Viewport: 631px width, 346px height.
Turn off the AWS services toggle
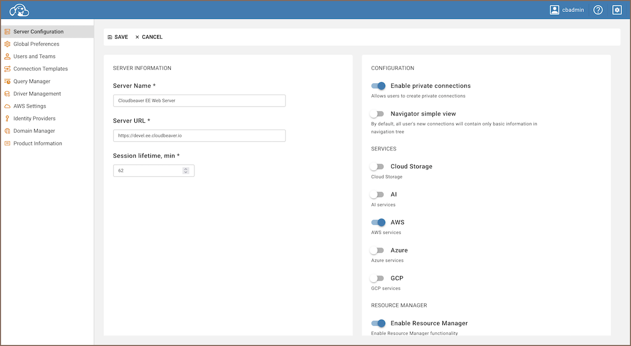click(x=378, y=223)
